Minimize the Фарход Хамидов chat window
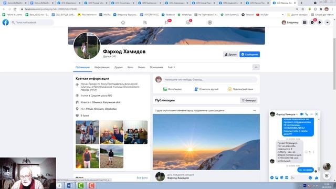The height and width of the screenshot is (189, 336). (311, 114)
